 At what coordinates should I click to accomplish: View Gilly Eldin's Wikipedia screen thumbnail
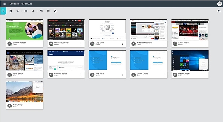pyautogui.click(x=107, y=30)
